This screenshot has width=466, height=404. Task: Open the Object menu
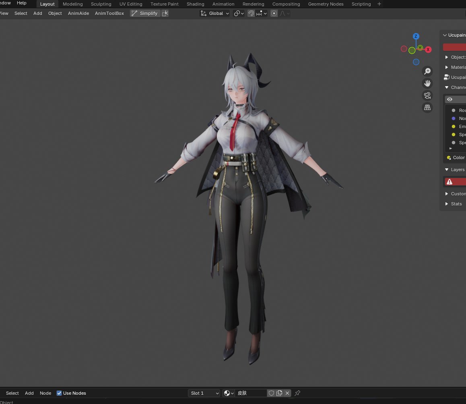pyautogui.click(x=55, y=13)
